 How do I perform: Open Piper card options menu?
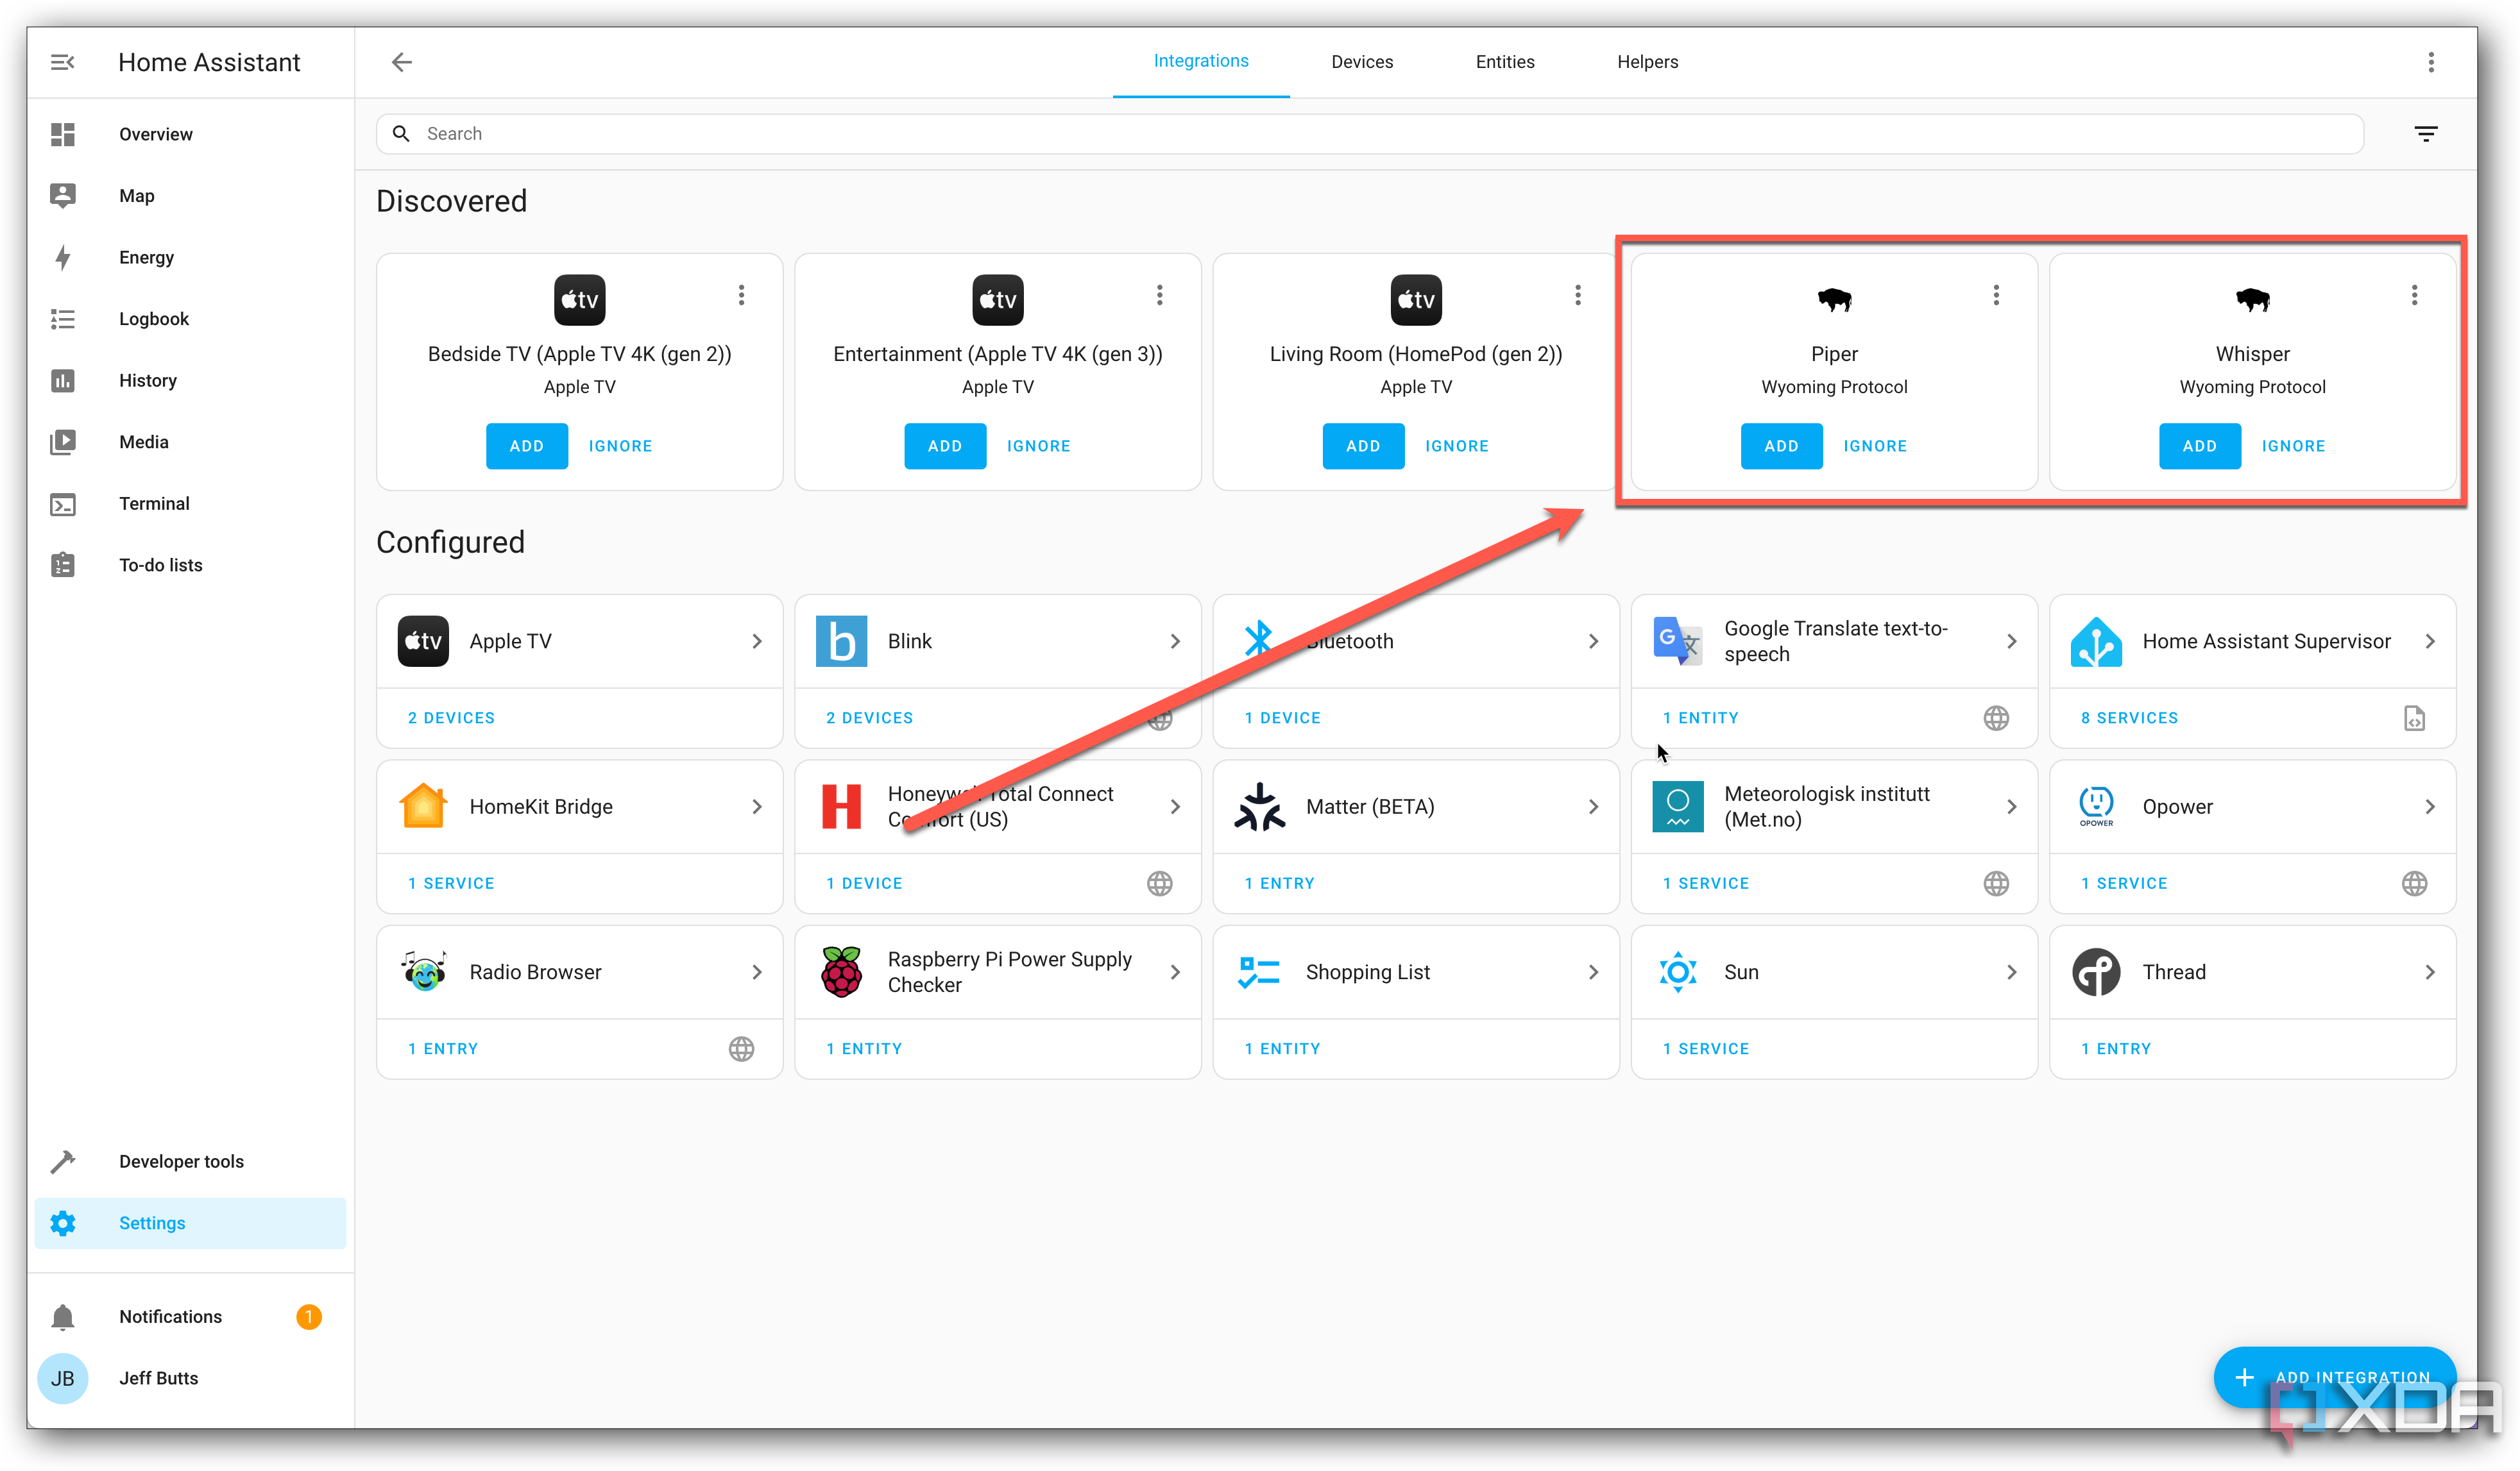1995,295
